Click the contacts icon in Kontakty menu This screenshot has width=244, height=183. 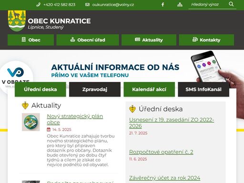pos(195,40)
